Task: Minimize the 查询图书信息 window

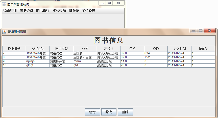Action: tap(193, 31)
